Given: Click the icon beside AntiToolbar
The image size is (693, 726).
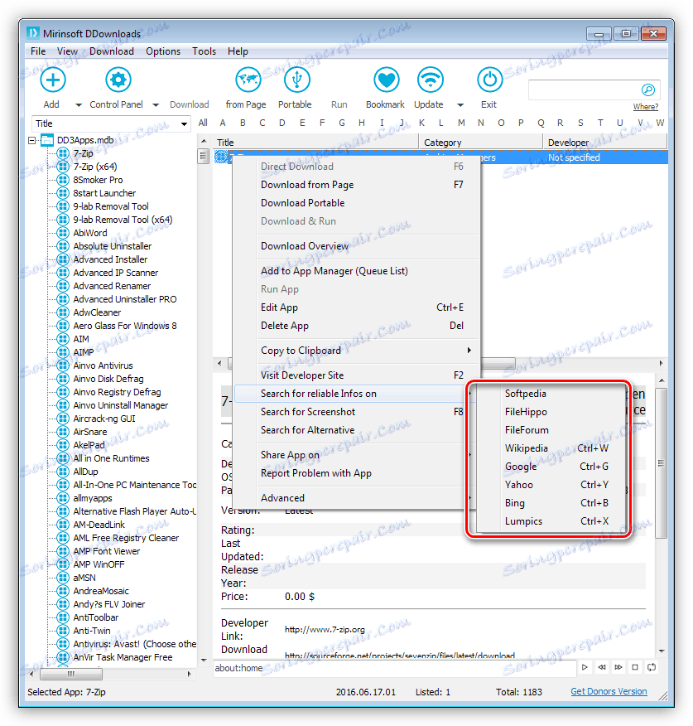Looking at the screenshot, I should (62, 617).
